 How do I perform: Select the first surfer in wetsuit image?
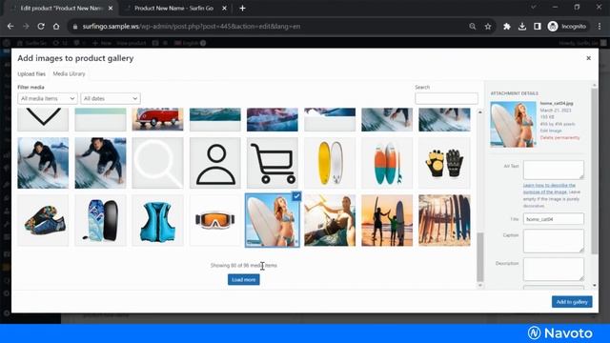click(43, 163)
